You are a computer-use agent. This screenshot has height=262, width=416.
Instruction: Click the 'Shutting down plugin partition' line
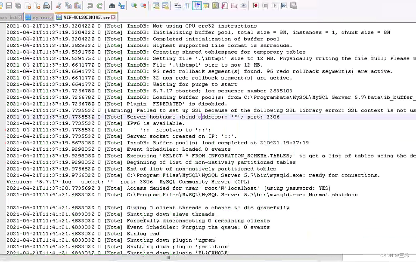tap(118, 247)
